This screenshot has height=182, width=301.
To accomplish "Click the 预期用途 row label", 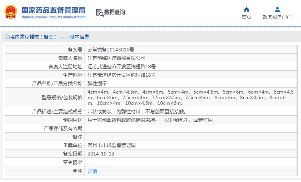I will pyautogui.click(x=73, y=120).
